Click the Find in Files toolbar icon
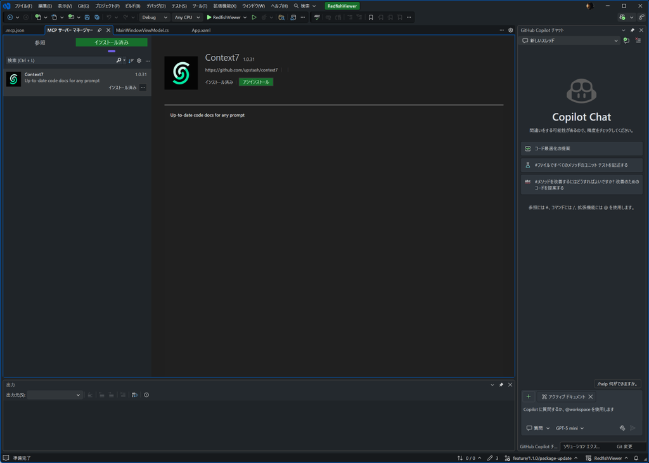649x463 pixels. click(281, 17)
